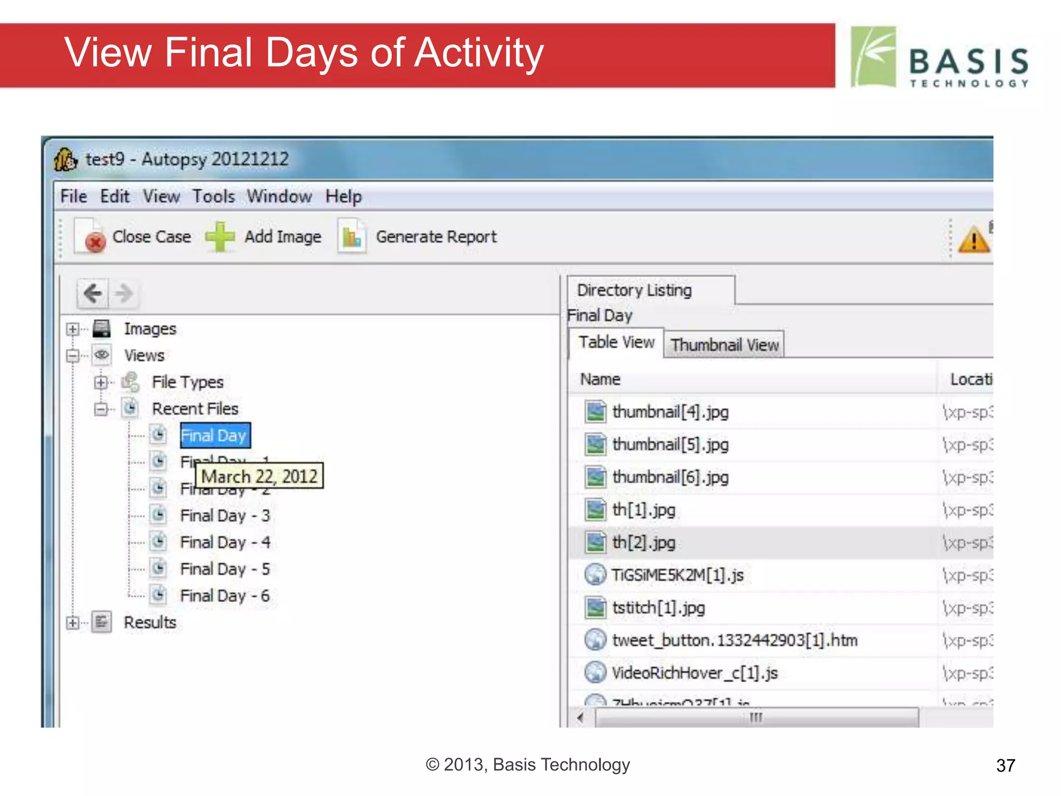
Task: Click the image icon of thumbnail[5].jpg
Action: [x=595, y=444]
